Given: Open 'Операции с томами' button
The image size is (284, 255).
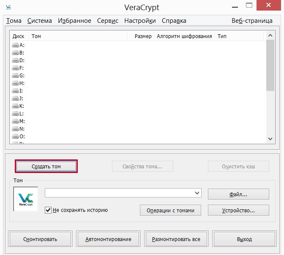Looking at the screenshot, I should tap(170, 210).
